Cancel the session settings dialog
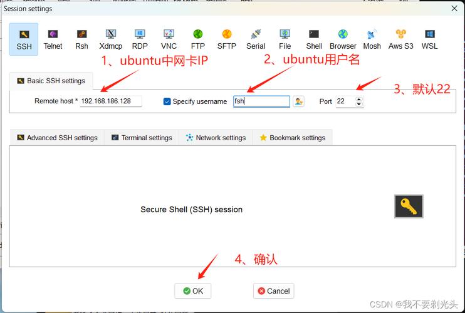 coord(274,291)
